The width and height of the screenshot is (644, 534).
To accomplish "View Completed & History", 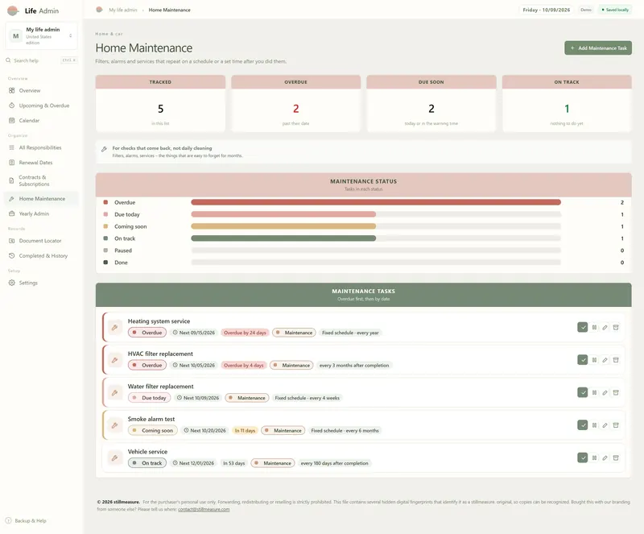I will pos(41,255).
